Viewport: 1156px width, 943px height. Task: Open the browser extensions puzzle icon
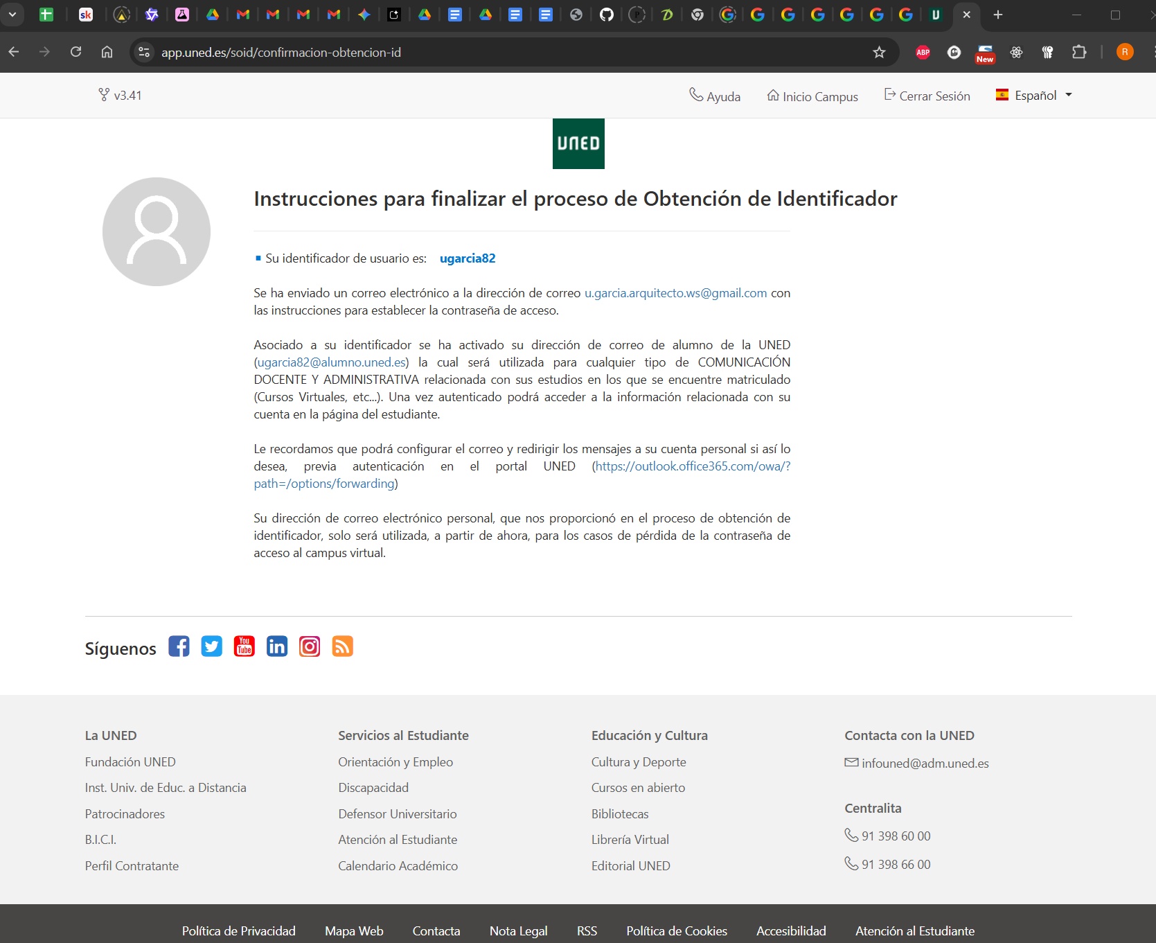(1078, 53)
